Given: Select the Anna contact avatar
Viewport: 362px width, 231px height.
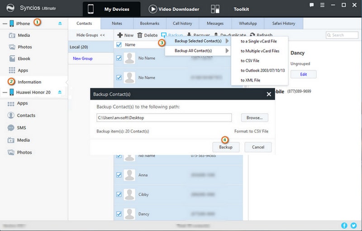Looking at the screenshot, I should pyautogui.click(x=129, y=175).
